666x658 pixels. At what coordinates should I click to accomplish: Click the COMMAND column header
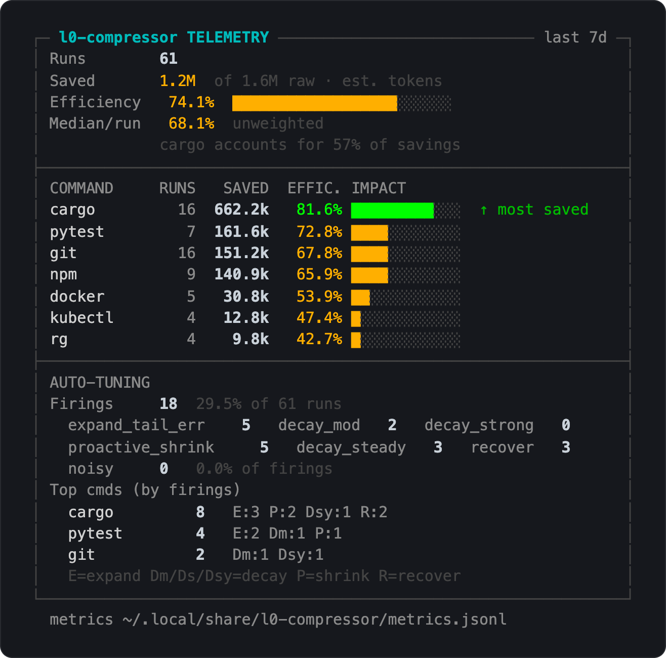point(81,188)
